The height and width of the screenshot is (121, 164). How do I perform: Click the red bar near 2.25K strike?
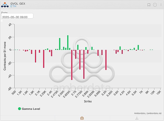coord(43,59)
